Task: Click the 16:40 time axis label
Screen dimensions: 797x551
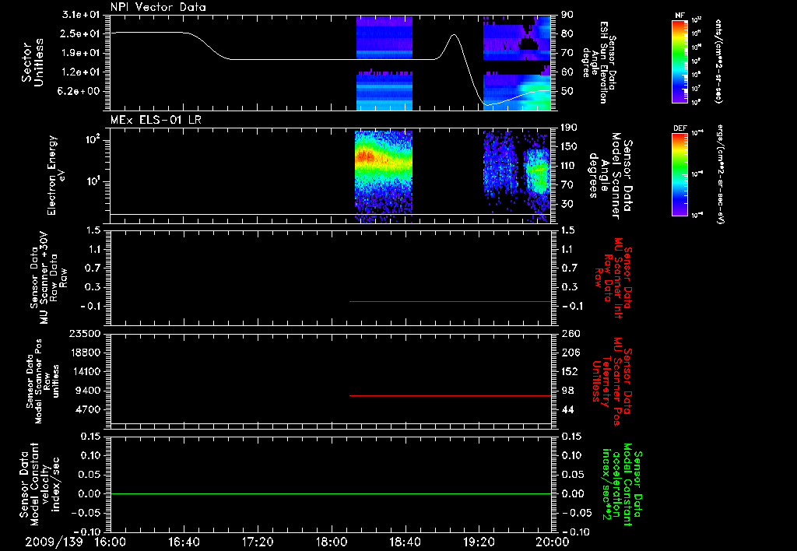Action: 184,542
